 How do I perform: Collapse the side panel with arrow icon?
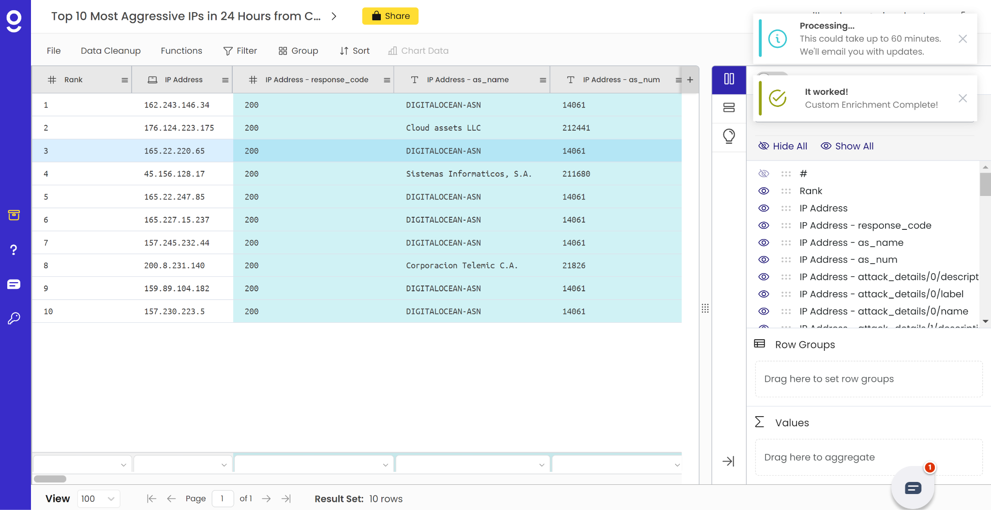click(x=728, y=461)
